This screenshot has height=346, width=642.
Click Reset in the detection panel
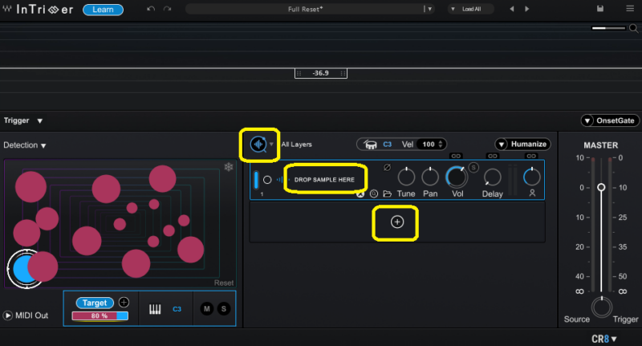pyautogui.click(x=224, y=283)
